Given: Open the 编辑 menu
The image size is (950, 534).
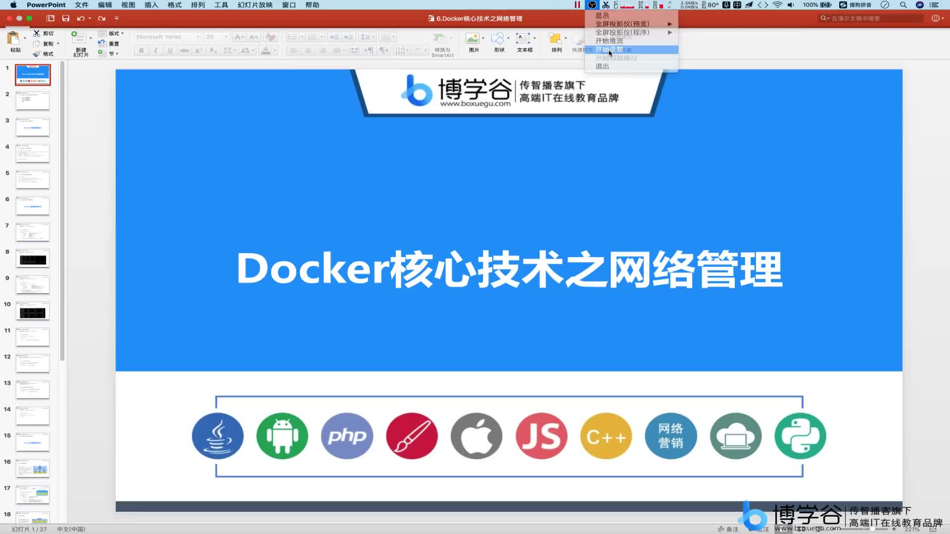Looking at the screenshot, I should [x=105, y=5].
